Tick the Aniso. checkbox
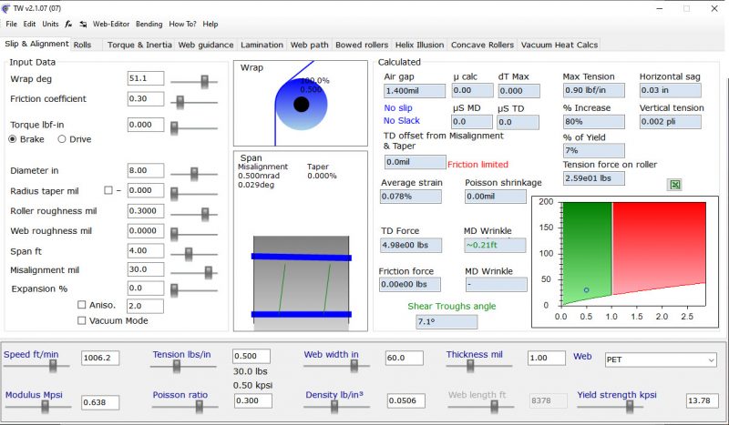729x425 pixels. [x=83, y=305]
